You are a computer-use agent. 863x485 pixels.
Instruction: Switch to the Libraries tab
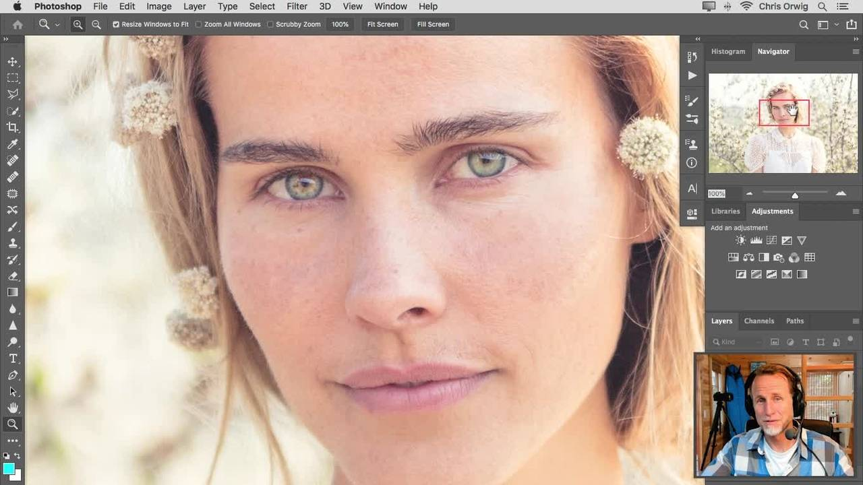click(725, 212)
